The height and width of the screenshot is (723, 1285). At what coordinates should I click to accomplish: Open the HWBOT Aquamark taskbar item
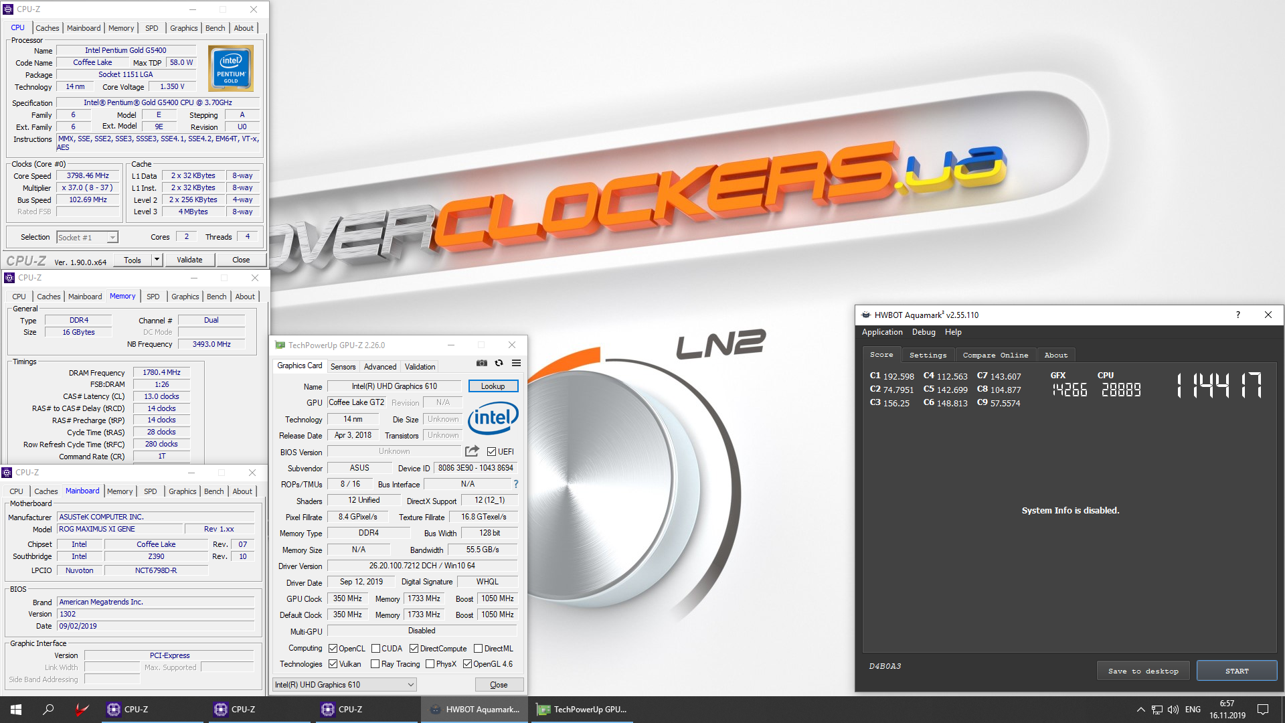coord(474,710)
